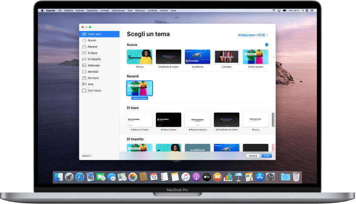Viewport: 356px width, 204px height.
Task: Open the Widescreen (16:9) size dropdown
Action: (253, 35)
